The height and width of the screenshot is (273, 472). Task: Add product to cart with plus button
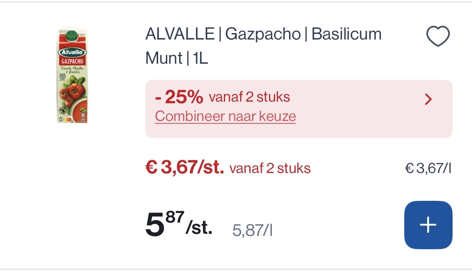tap(428, 225)
